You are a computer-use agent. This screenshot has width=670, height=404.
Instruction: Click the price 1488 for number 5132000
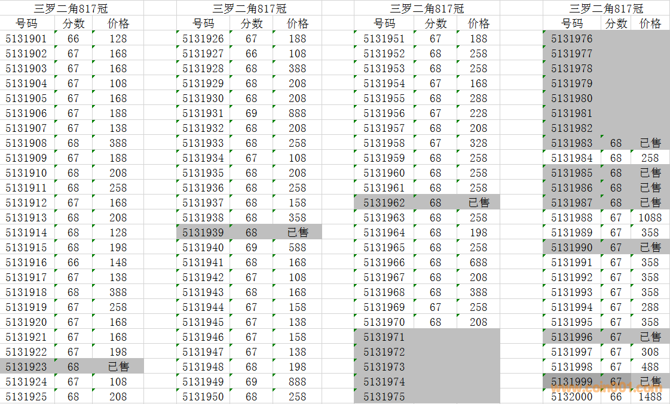point(650,397)
